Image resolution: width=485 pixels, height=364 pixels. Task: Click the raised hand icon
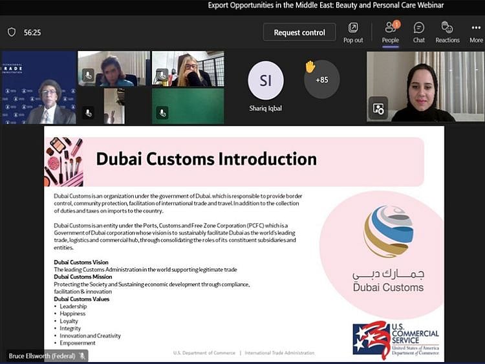coord(310,67)
